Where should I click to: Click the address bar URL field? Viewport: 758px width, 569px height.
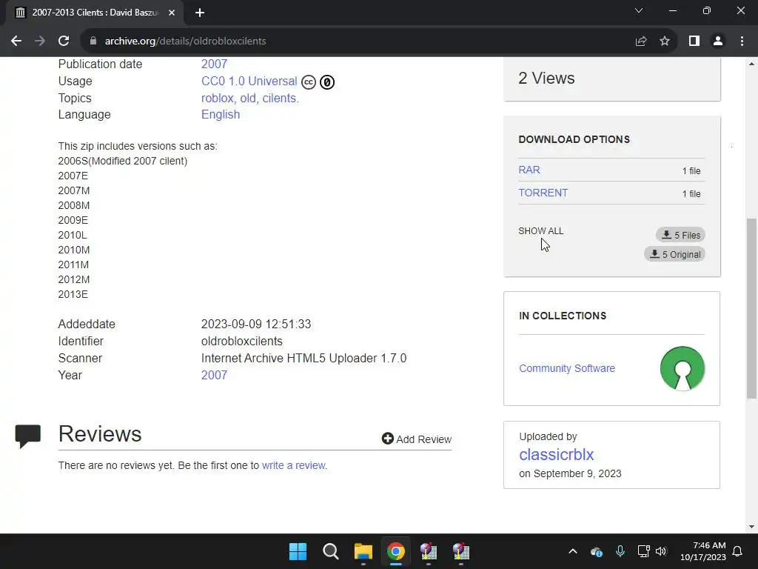358,41
